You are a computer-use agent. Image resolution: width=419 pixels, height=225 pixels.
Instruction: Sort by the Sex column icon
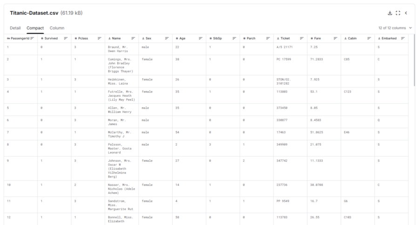coord(167,39)
